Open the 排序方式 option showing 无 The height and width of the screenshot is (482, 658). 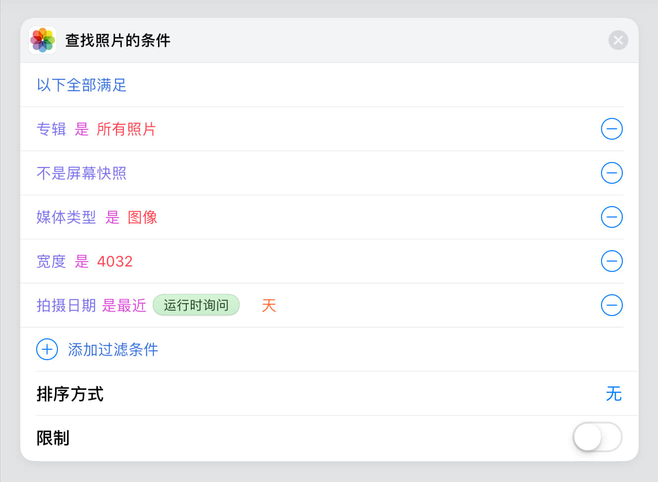613,394
